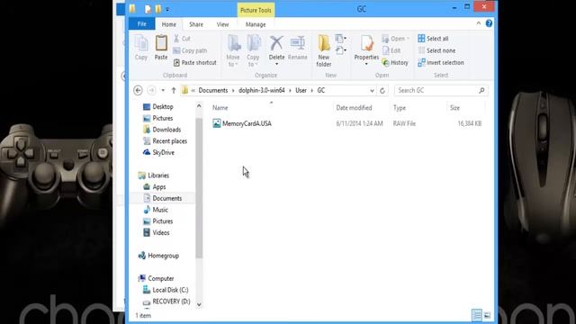Click the navigation pane scrollbar down arrow
Viewport: 576px width, 324px height.
click(x=199, y=304)
